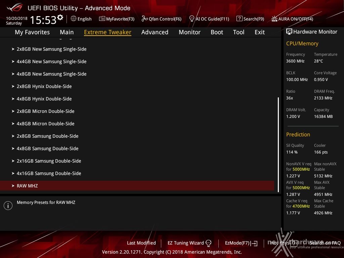
Task: Click Last Modified button
Action: coord(141,243)
